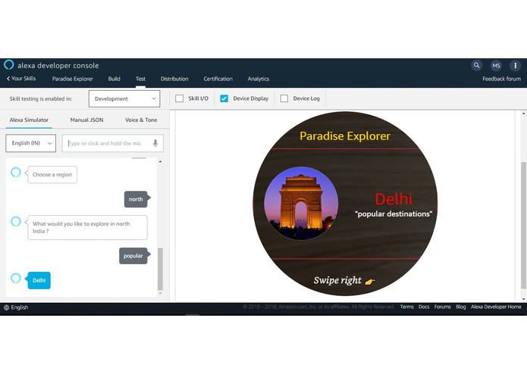The width and height of the screenshot is (527, 374).
Task: Select the 'Delhi' response bubble
Action: (39, 280)
